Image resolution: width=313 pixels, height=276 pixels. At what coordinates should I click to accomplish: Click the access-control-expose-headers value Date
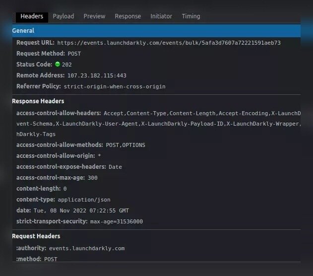tap(115, 167)
